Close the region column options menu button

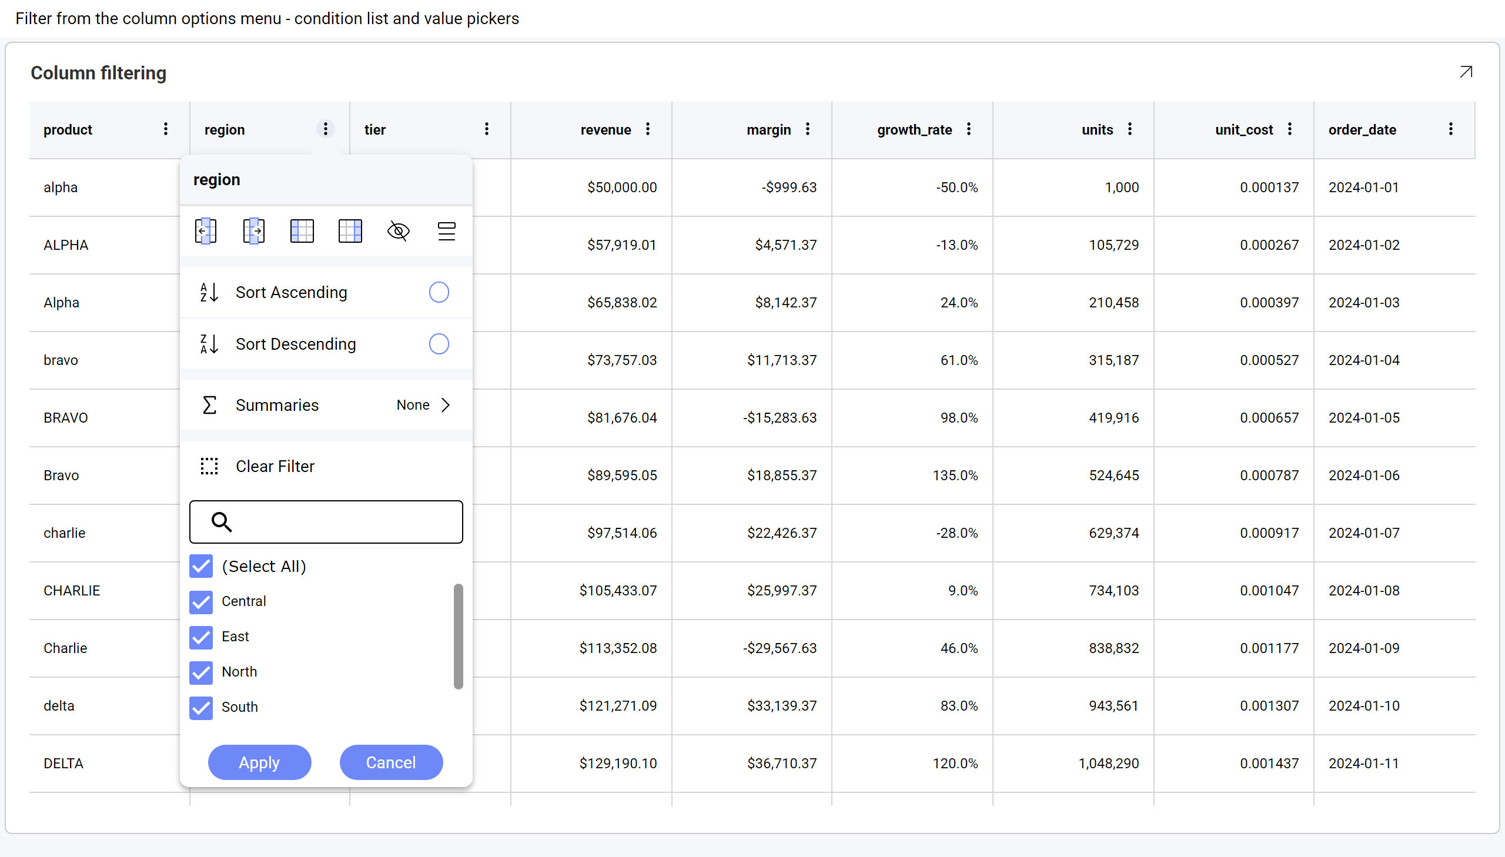(x=326, y=129)
